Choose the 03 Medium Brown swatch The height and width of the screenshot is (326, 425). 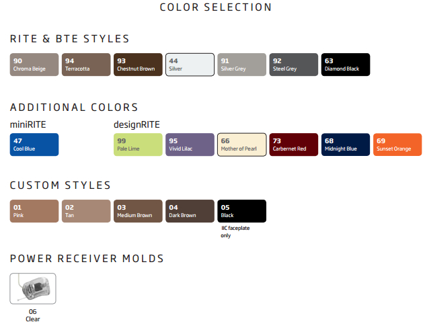coord(138,211)
